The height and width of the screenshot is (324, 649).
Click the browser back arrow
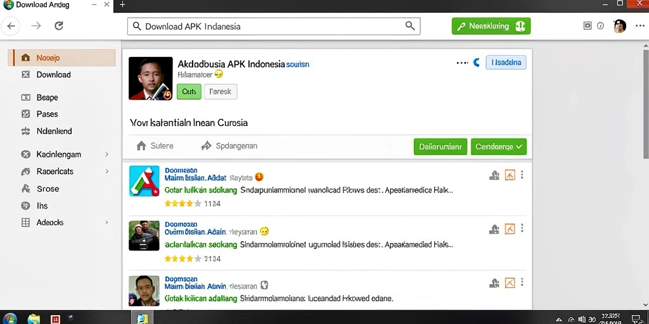coord(11,26)
